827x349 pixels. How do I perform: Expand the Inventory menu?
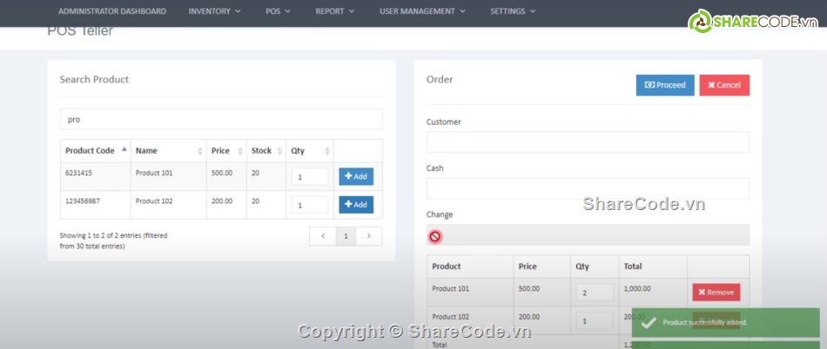[215, 11]
